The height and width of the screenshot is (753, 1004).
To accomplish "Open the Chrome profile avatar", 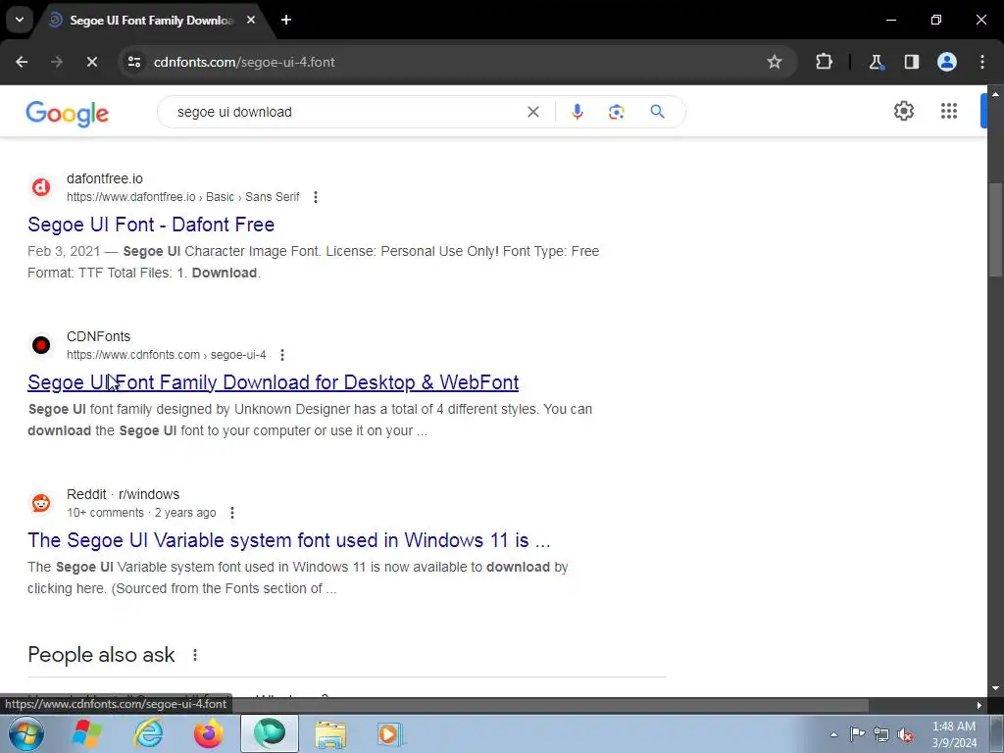I will point(947,62).
